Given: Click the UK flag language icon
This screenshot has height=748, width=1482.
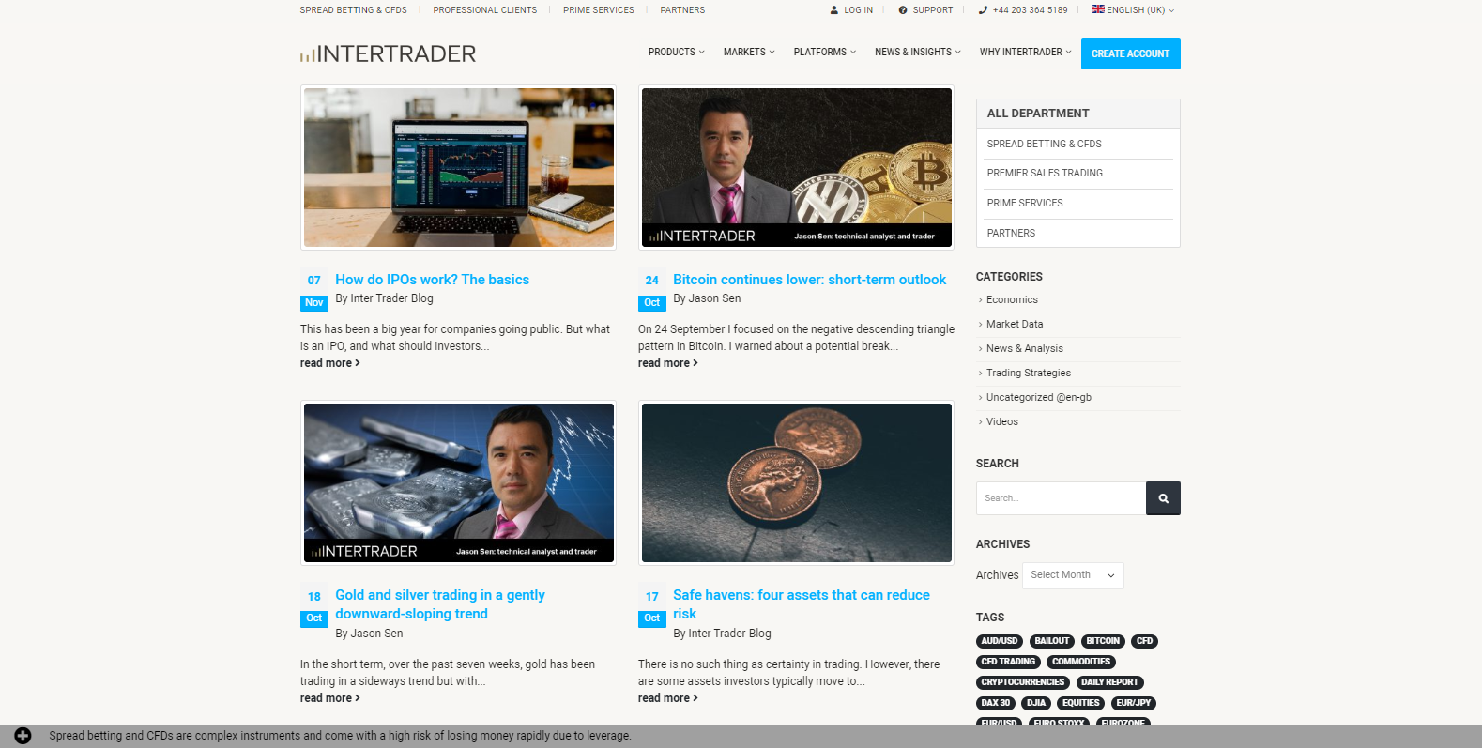Looking at the screenshot, I should click(1097, 9).
